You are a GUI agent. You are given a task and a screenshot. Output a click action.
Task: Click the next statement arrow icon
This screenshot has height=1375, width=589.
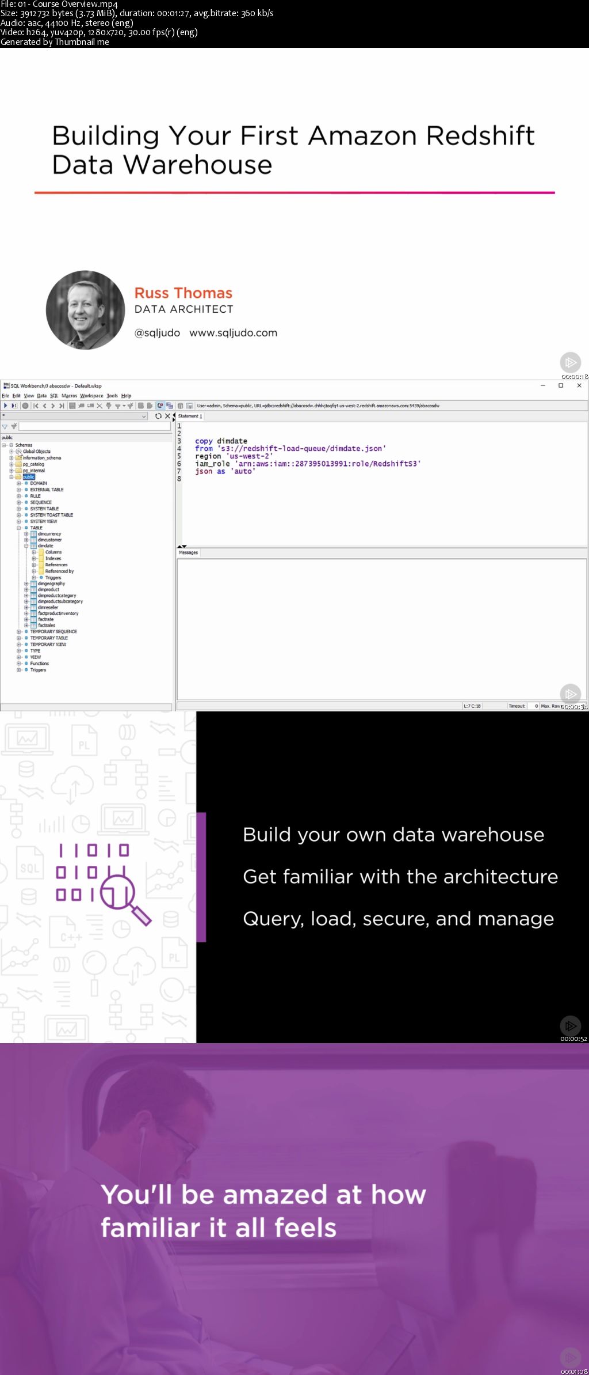click(x=53, y=406)
